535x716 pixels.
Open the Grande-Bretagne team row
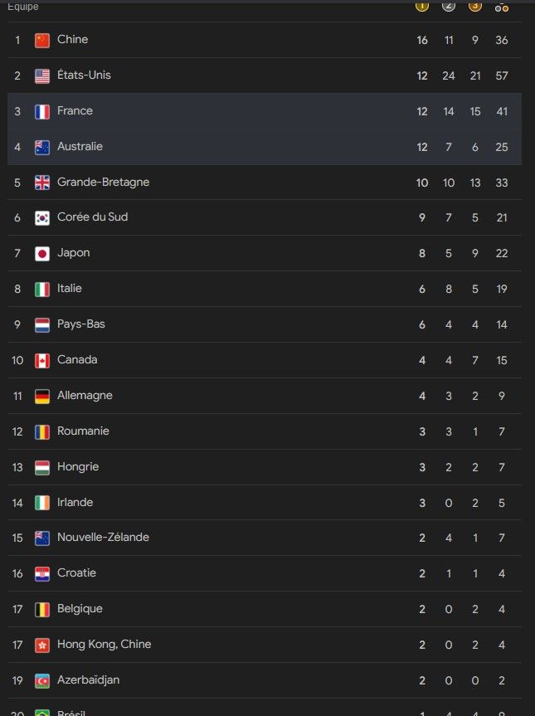pos(265,183)
